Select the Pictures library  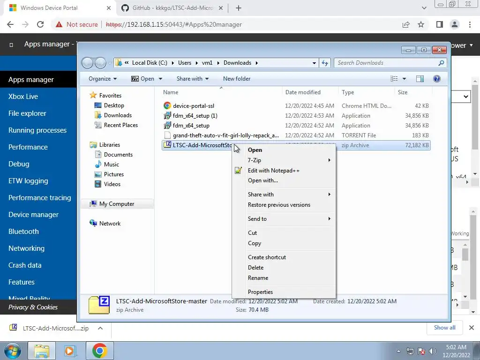click(113, 174)
